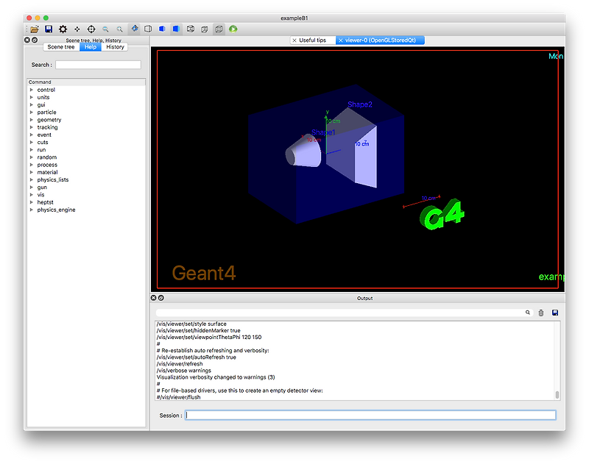Click the output log scrollbar thumb
This screenshot has width=589, height=464.
(x=557, y=395)
